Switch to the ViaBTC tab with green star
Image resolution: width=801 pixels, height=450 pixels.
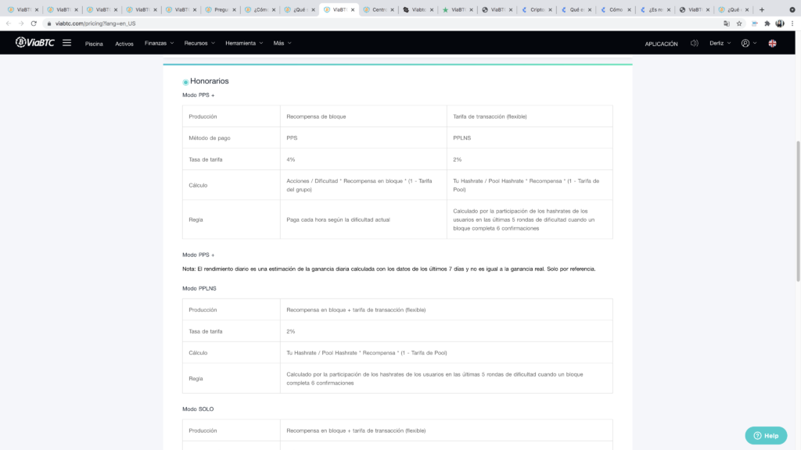coord(457,9)
